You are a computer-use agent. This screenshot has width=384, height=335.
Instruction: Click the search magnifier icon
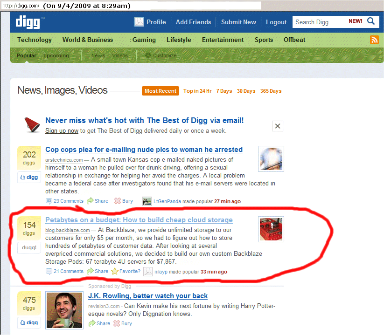[x=371, y=21]
